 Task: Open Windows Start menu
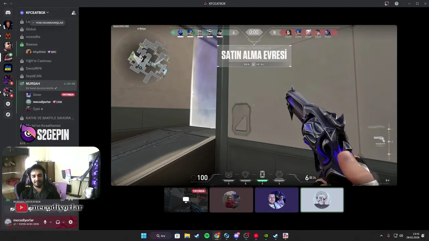[x=144, y=236]
